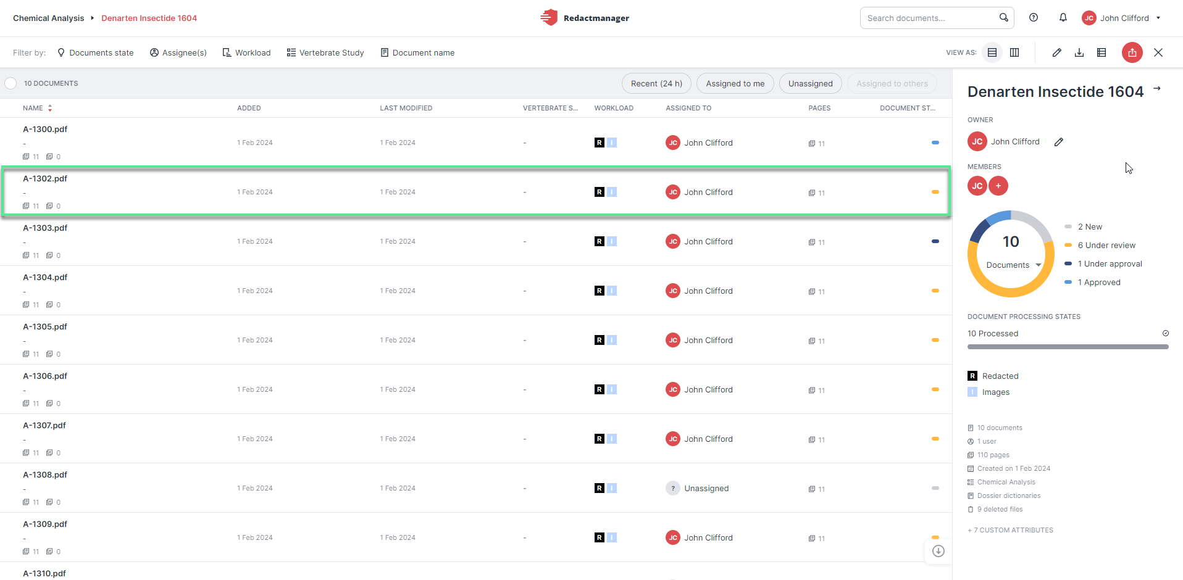Expand the Documents chart dropdown arrow

tap(1039, 265)
